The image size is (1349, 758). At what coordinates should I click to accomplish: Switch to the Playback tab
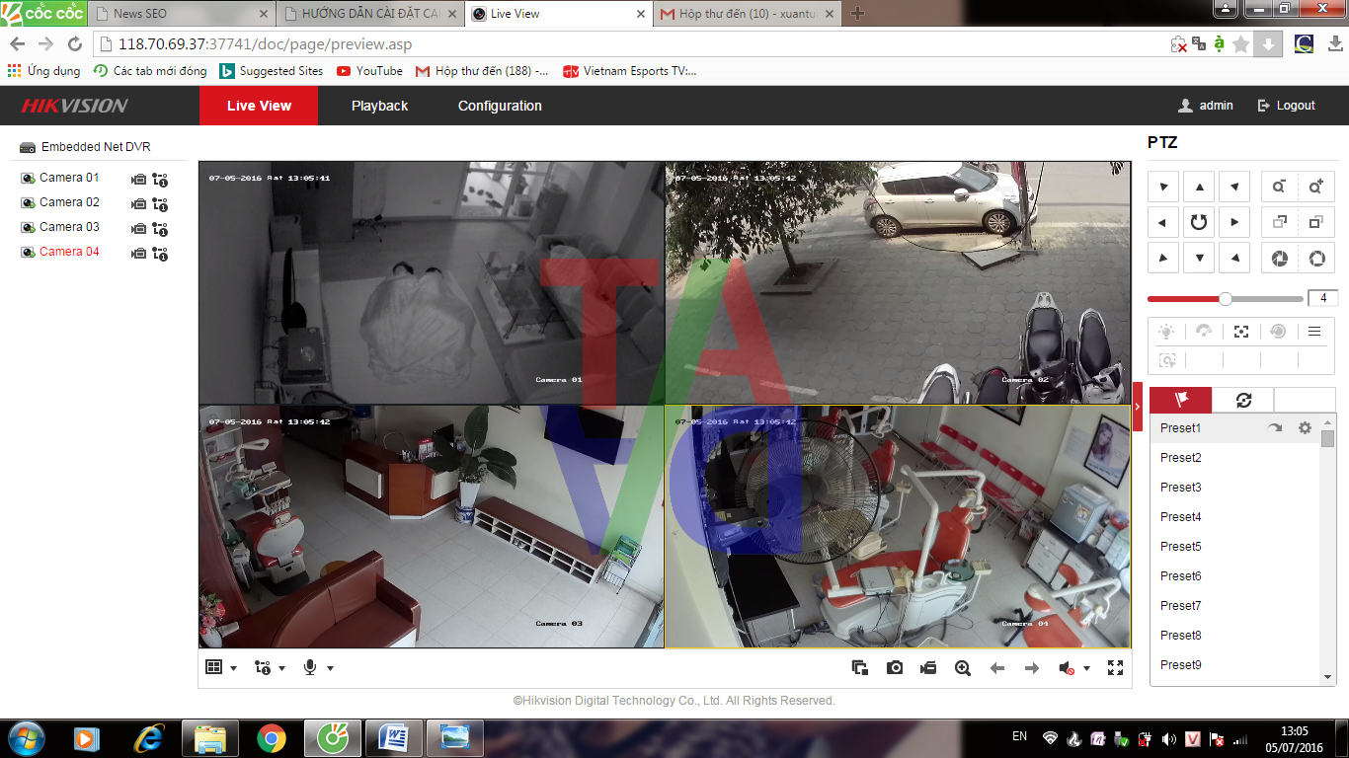378,106
